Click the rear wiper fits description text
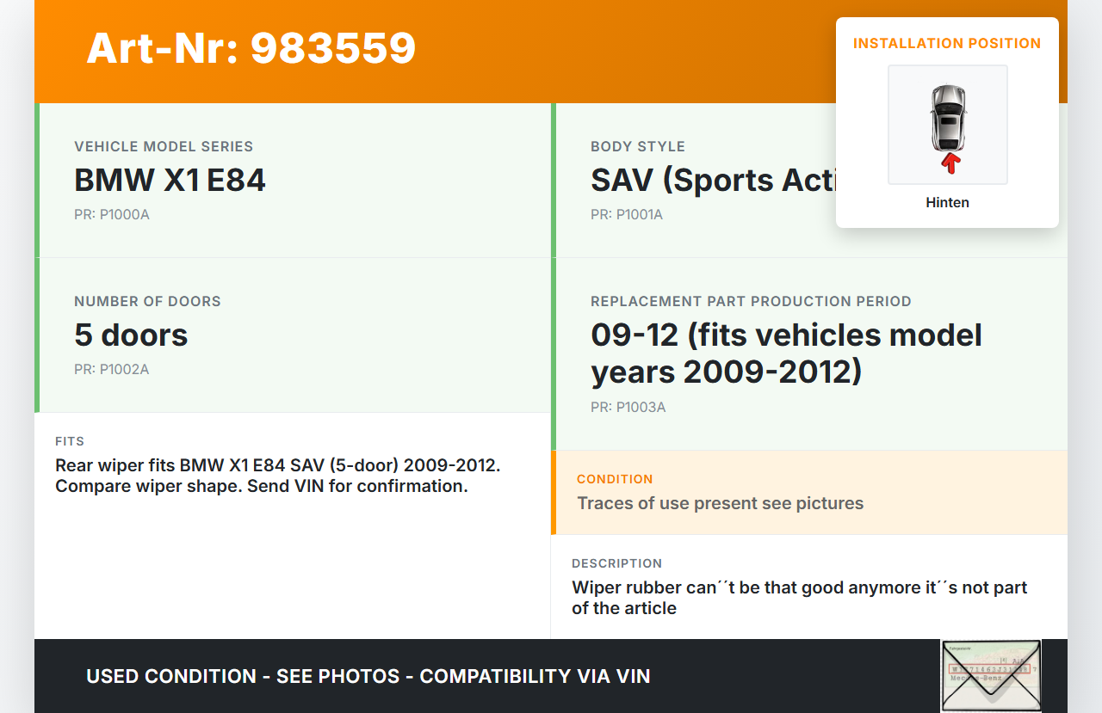 [277, 476]
